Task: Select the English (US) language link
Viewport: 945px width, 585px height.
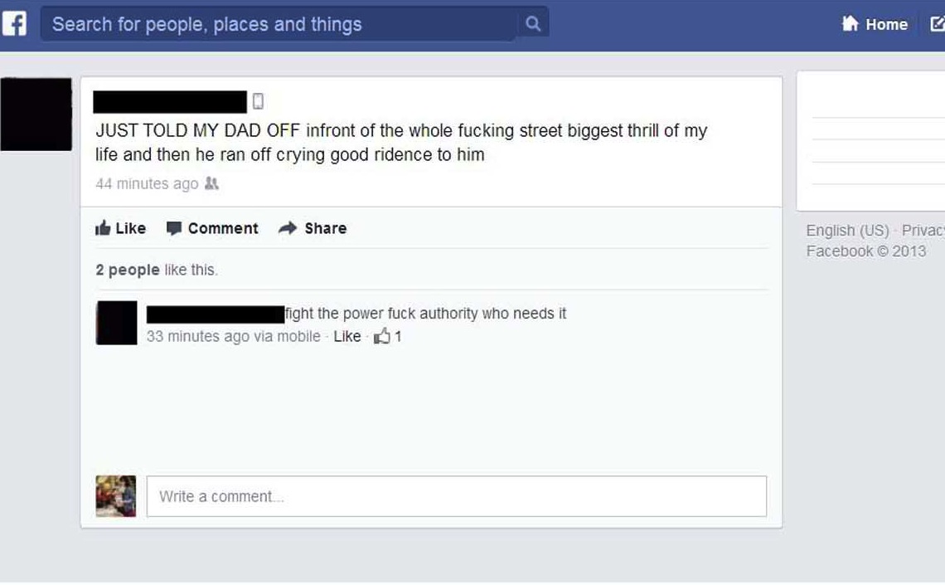Action: [847, 231]
